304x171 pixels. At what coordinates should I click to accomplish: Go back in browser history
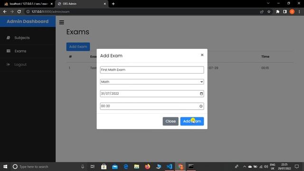pos(5,11)
